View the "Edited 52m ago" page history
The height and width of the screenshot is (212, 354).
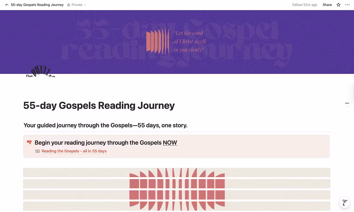pos(305,5)
